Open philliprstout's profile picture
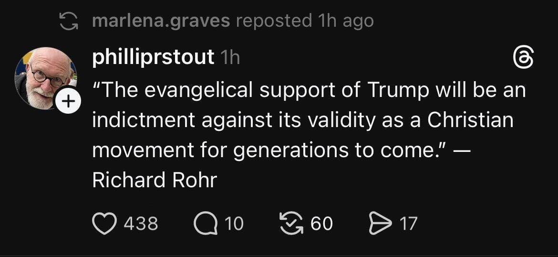 [x=46, y=77]
